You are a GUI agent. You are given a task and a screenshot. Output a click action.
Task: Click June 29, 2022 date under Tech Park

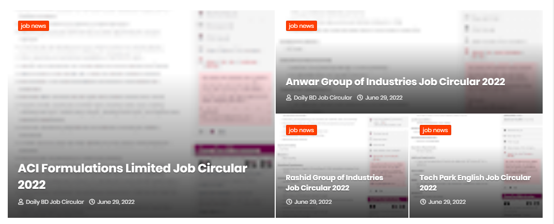coord(447,202)
